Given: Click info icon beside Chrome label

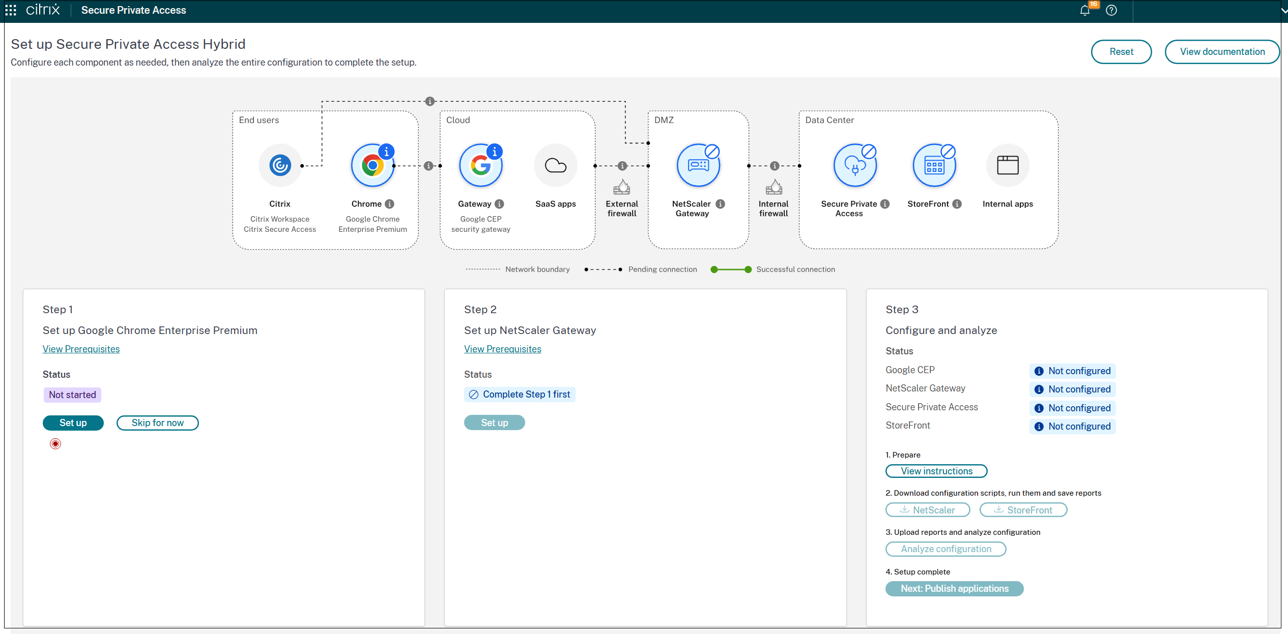Looking at the screenshot, I should click(x=390, y=204).
